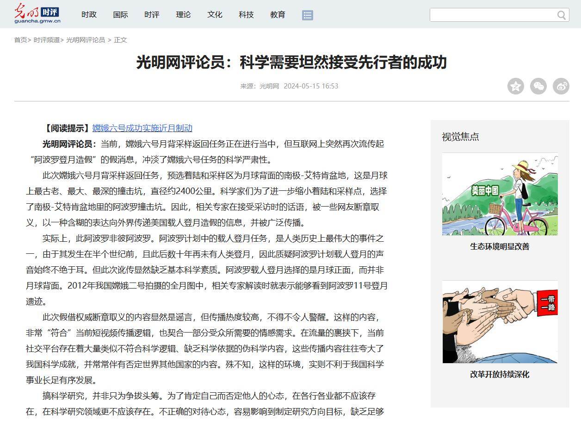Click the Guangming Shiping site logo
Image resolution: width=581 pixels, height=421 pixels.
point(37,13)
